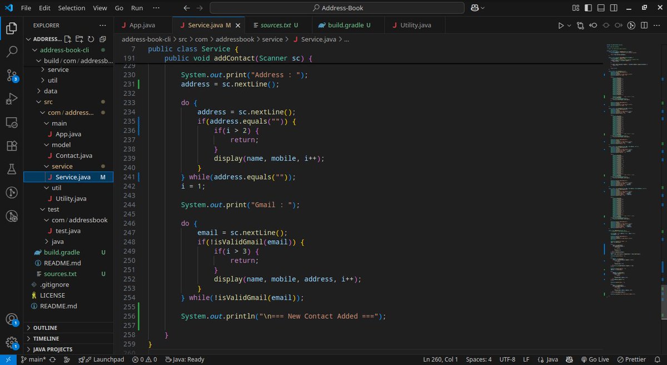The height and width of the screenshot is (365, 667).
Task: Open the Remote Explorer view
Action: pos(12,122)
